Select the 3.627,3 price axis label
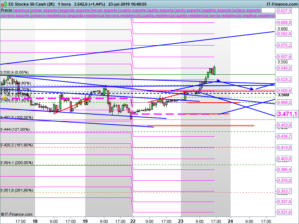299x224 pixels. (284, 11)
